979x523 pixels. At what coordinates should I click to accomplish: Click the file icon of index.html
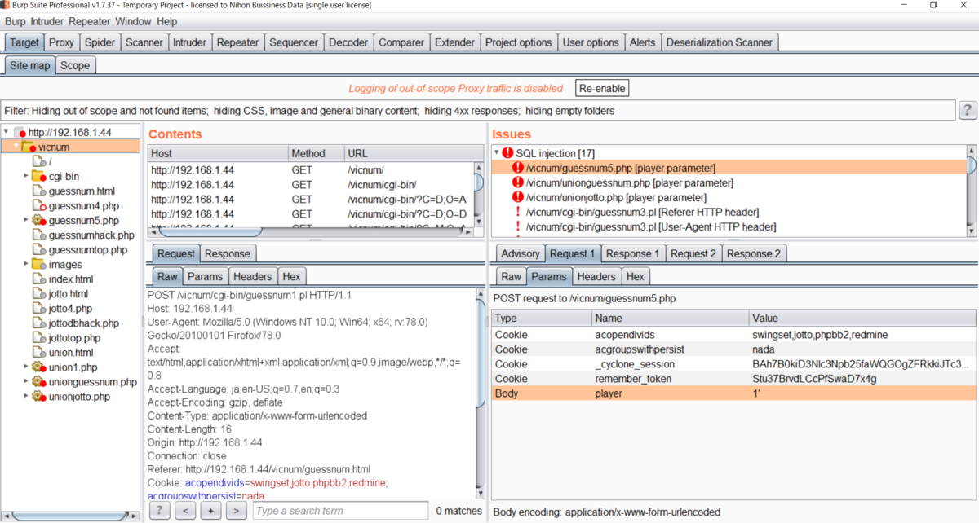(39, 279)
